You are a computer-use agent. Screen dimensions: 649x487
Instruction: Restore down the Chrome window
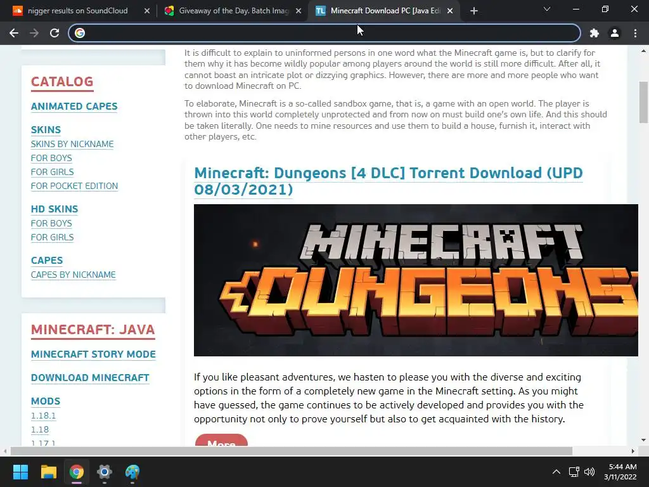605,9
